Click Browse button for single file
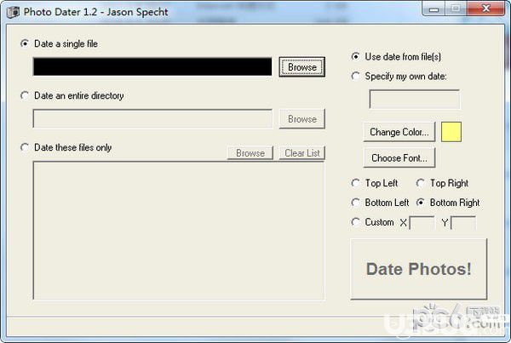This screenshot has width=511, height=343. tap(302, 67)
